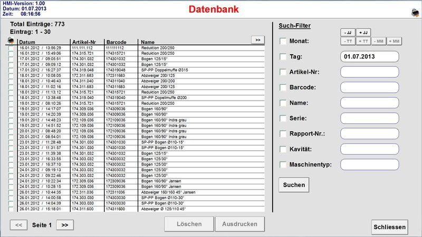Focus the Name filter input field
Viewport: 422px width, 237px height.
(x=369, y=103)
